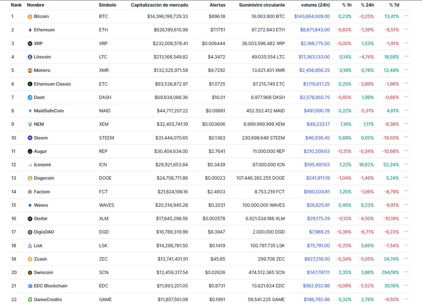Sort by Capitalización de mercado header
422x306 pixels.
tap(159, 5)
